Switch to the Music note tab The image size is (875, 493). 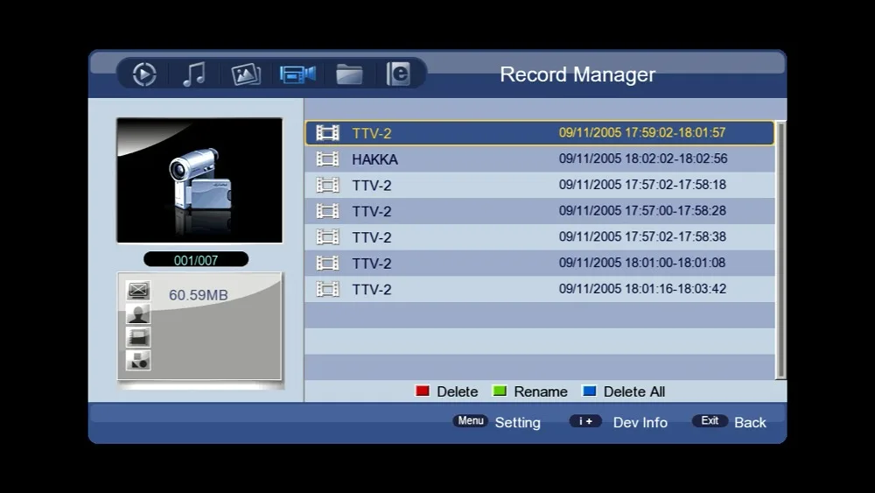coord(194,74)
